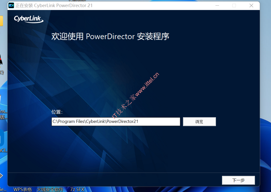
Task: Click the PowerDirector icon in the title bar
Action: (11, 5)
